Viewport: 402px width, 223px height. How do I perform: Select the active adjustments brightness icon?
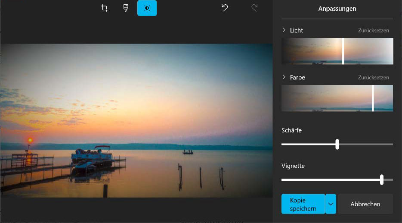point(147,8)
